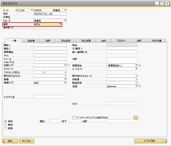Expand the 得意先 type dropdown next to code
Viewport: 171px width, 146px height.
pos(65,10)
